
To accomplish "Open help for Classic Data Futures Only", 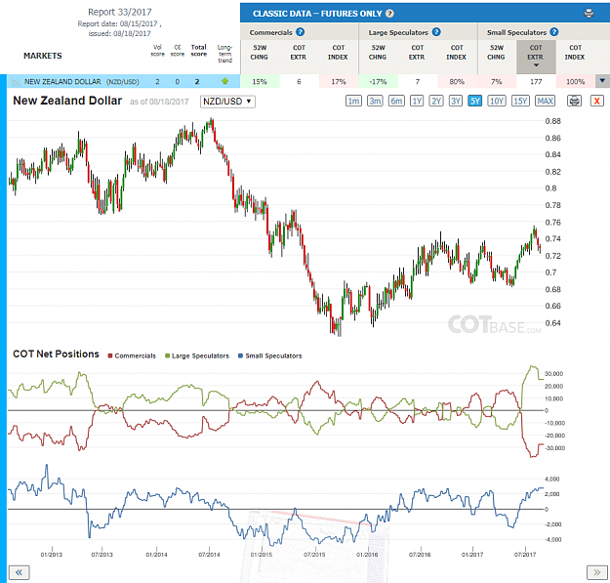I will coord(389,14).
